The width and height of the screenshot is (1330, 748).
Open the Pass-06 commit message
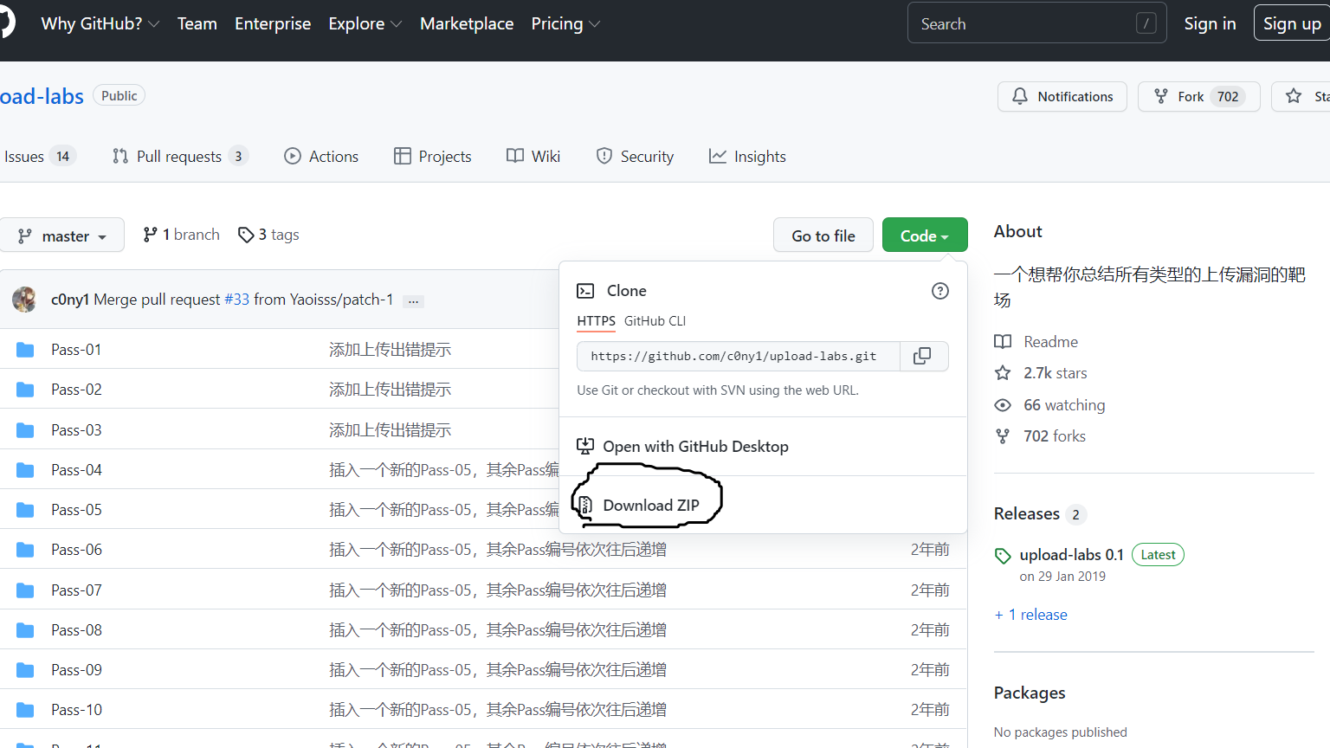[x=498, y=550]
